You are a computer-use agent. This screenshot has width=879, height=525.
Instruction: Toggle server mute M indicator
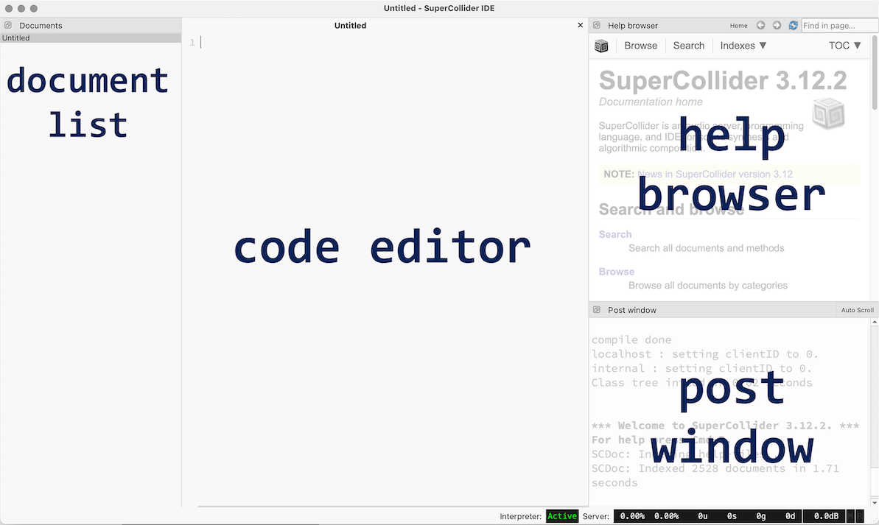tap(850, 516)
